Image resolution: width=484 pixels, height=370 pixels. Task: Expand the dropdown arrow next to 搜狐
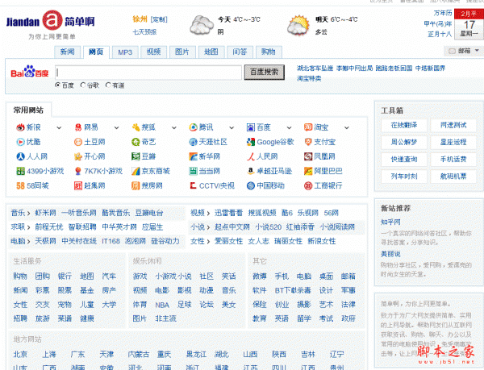[174, 127]
